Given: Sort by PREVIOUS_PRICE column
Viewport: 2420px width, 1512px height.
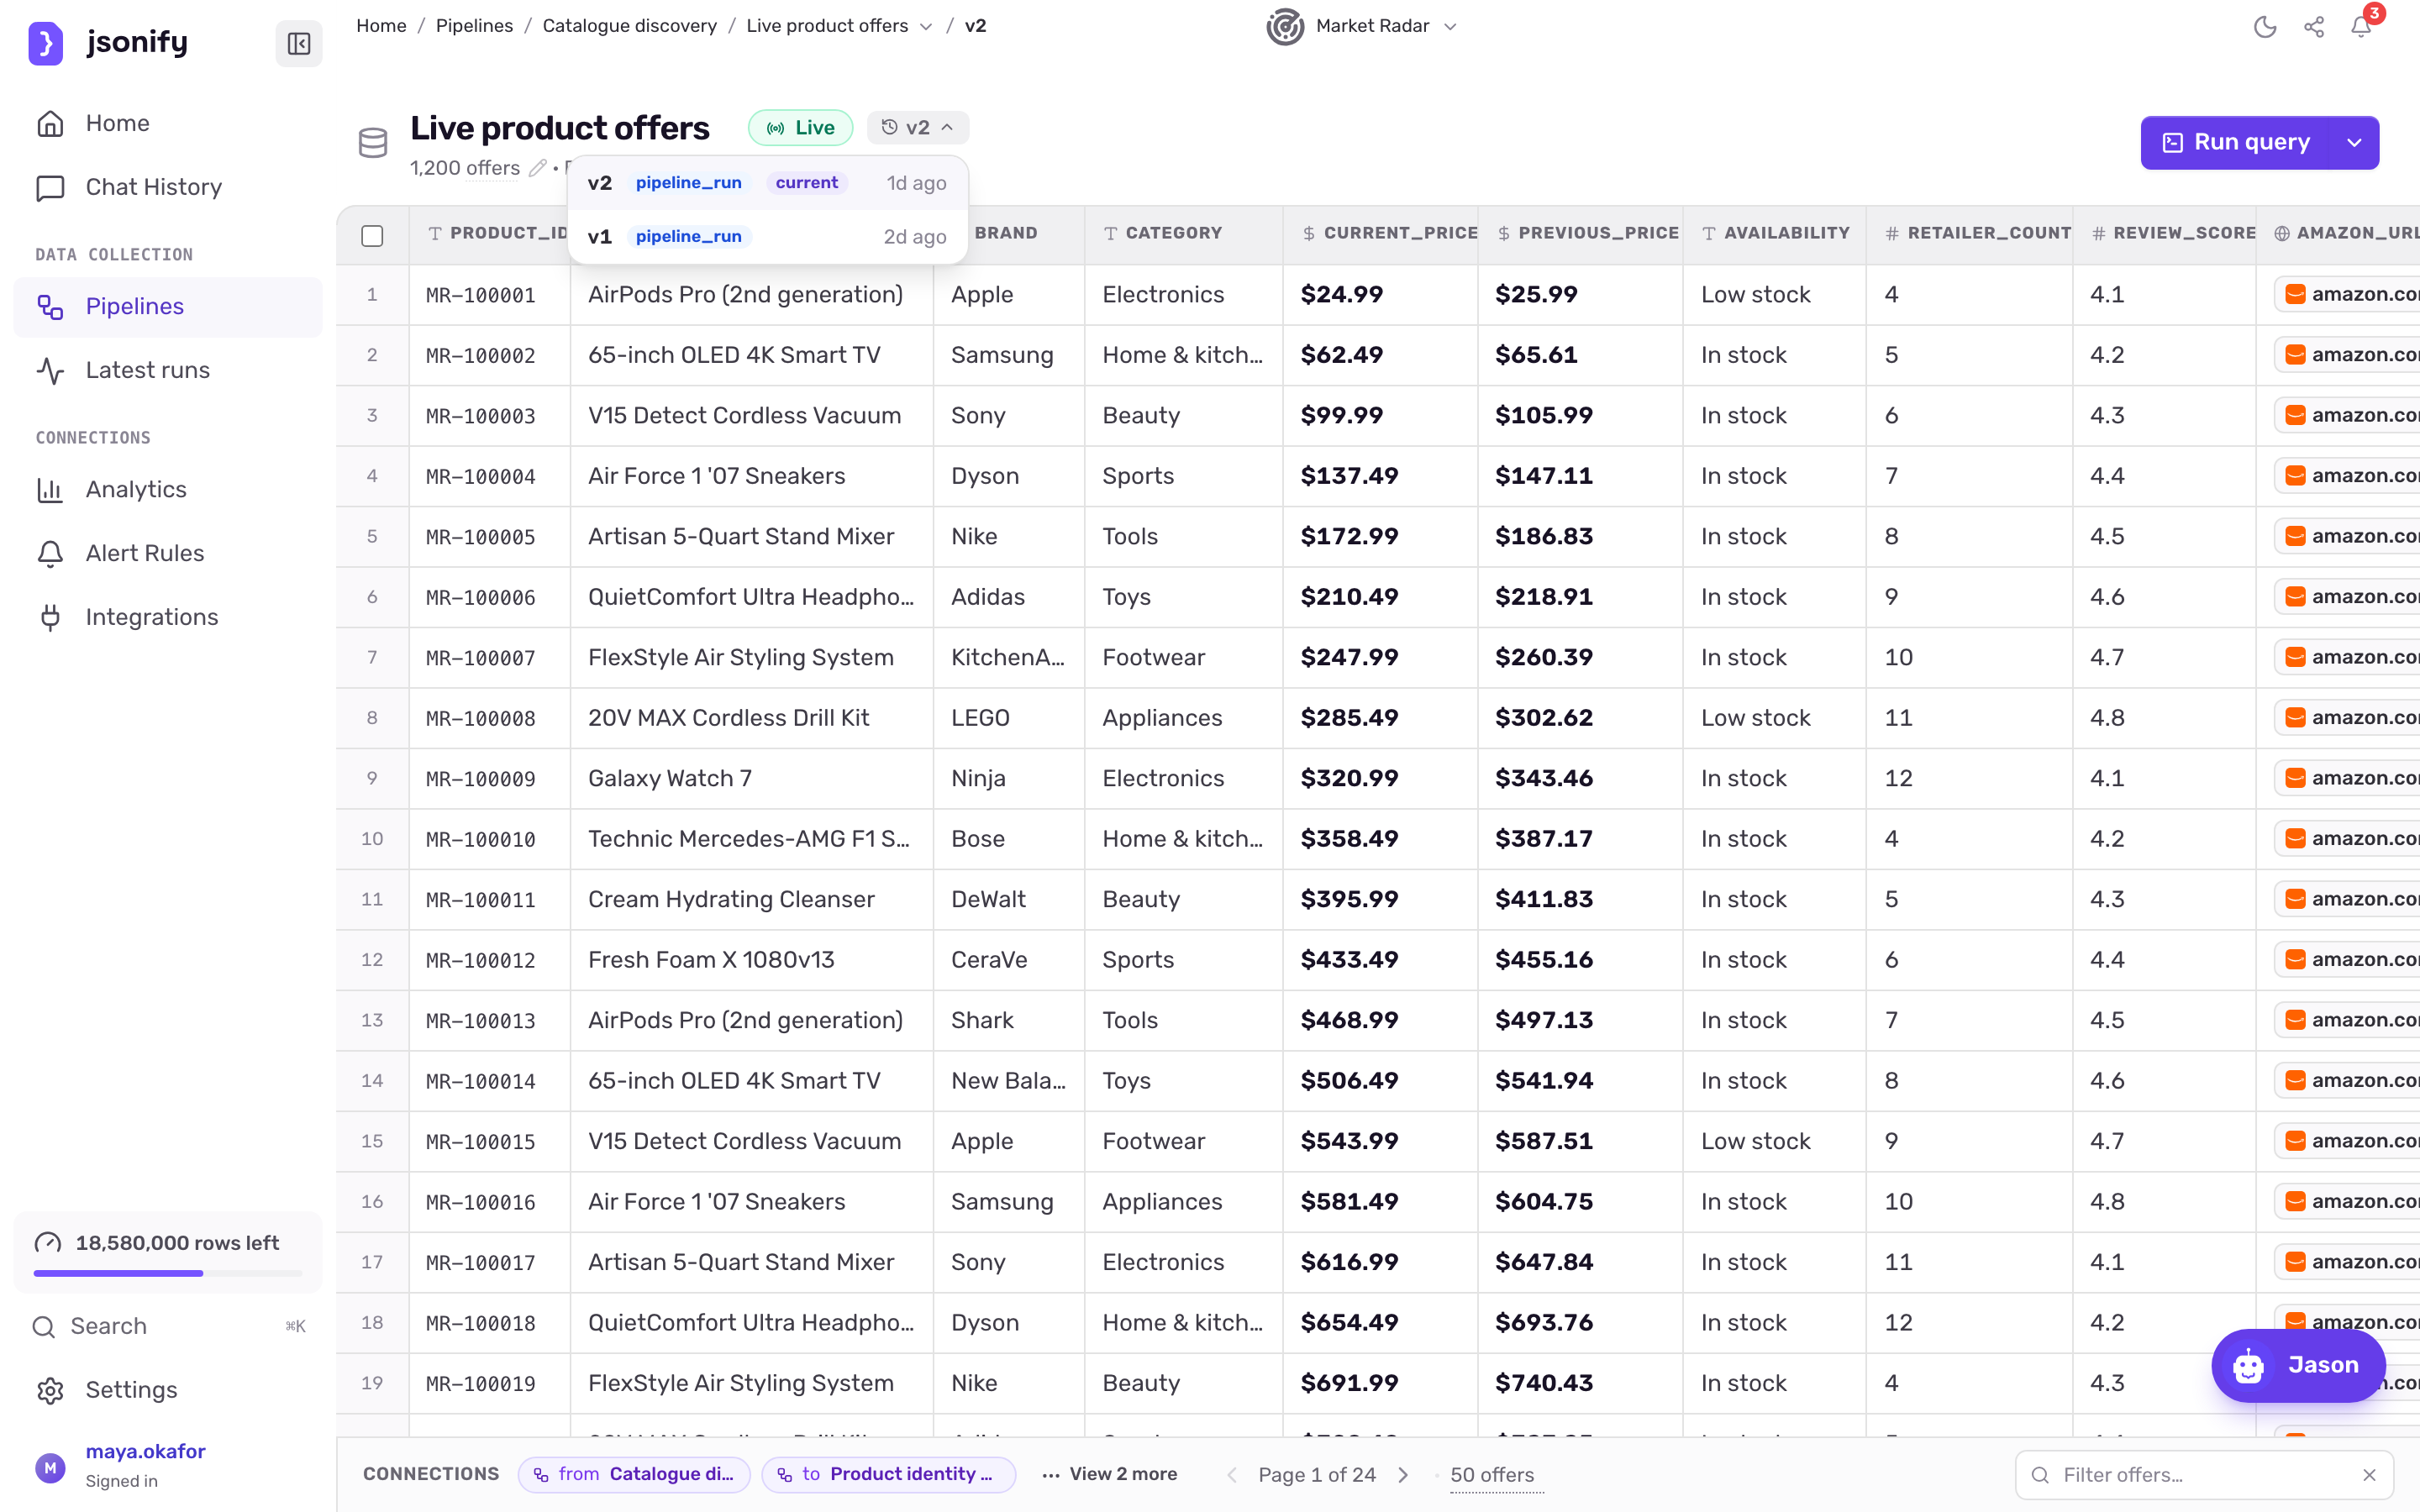Looking at the screenshot, I should point(1581,234).
